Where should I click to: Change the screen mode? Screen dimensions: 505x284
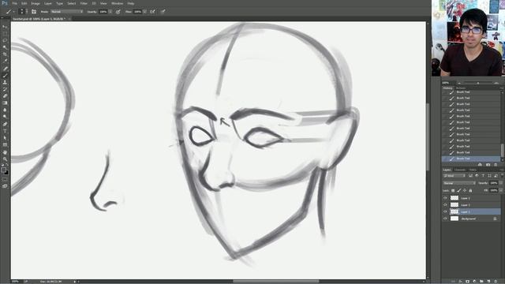5,186
